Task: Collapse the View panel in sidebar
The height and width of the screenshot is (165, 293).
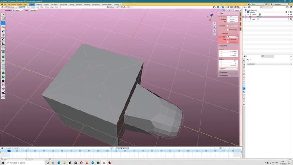Action: point(222,13)
